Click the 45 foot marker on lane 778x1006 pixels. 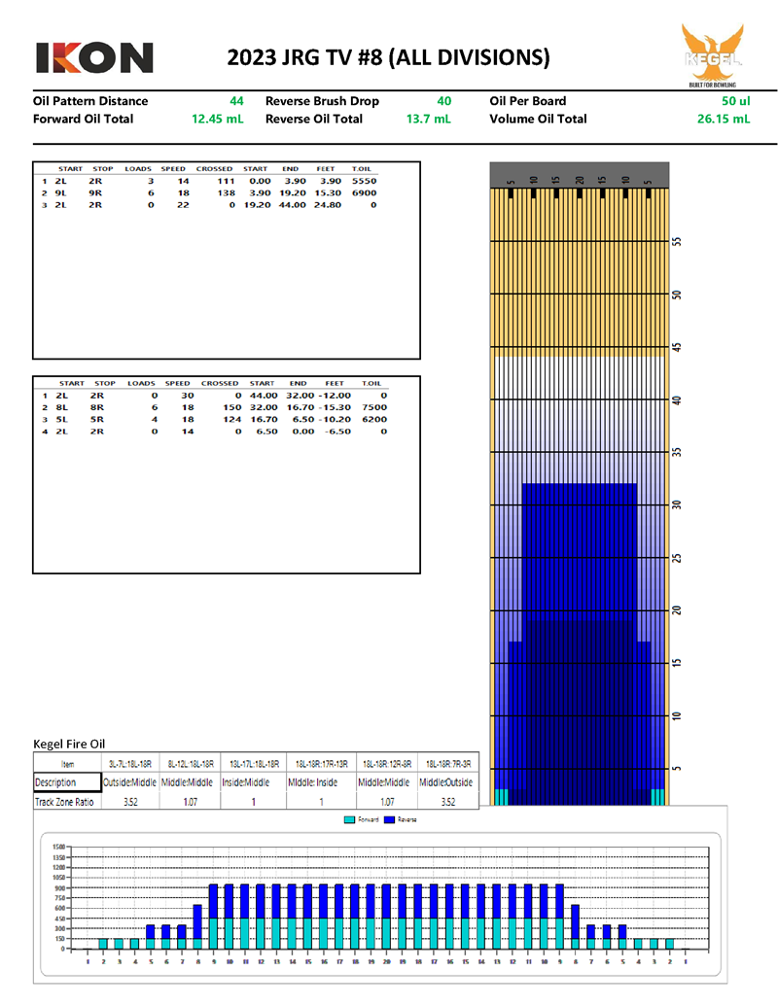(677, 347)
